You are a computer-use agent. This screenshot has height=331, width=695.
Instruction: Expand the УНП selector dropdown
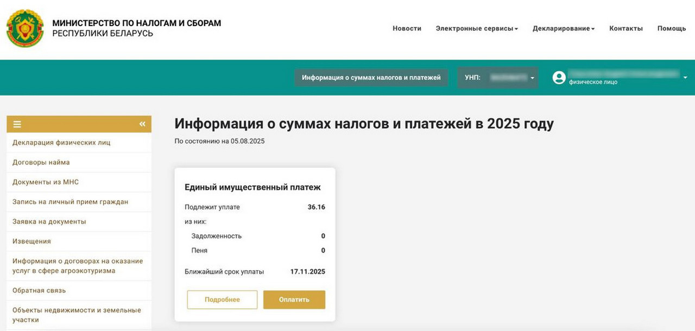[x=532, y=78]
